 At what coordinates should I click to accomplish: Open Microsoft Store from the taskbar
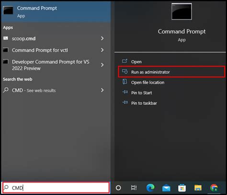tap(182, 188)
